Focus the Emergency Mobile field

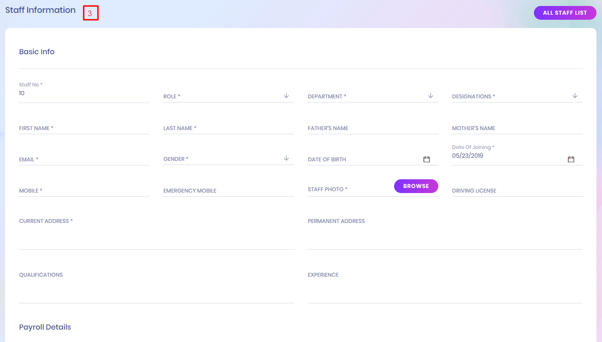point(228,191)
